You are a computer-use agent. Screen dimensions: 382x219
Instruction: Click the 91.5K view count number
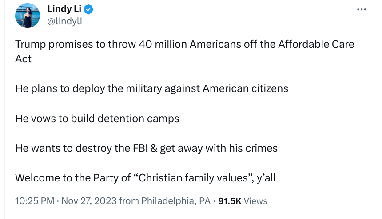(x=230, y=201)
